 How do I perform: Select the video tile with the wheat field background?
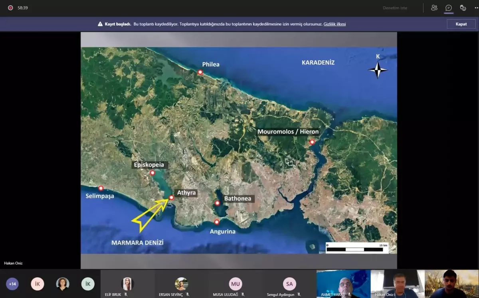pyautogui.click(x=451, y=284)
